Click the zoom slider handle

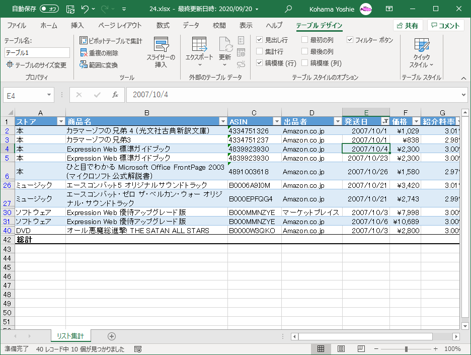[x=406, y=349]
